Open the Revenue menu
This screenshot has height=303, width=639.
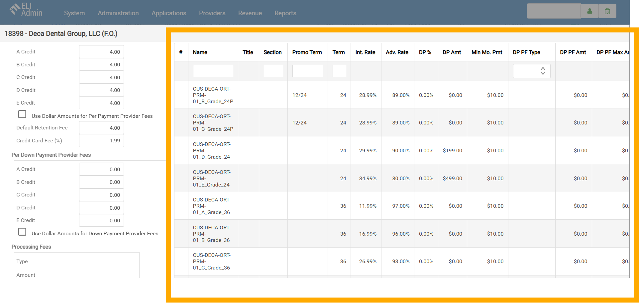pyautogui.click(x=250, y=13)
